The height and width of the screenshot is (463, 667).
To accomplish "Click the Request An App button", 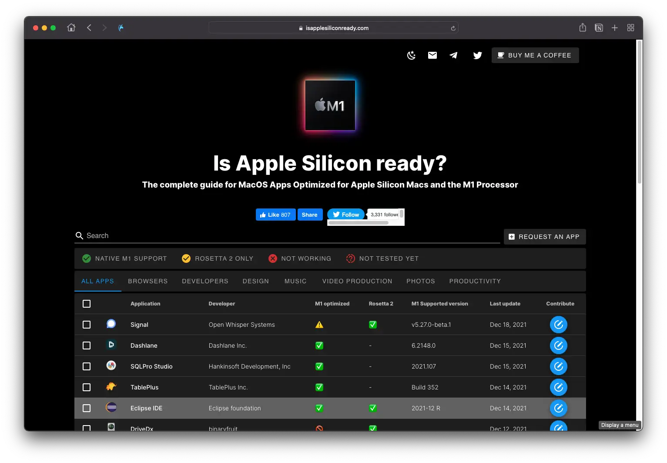I will click(545, 237).
